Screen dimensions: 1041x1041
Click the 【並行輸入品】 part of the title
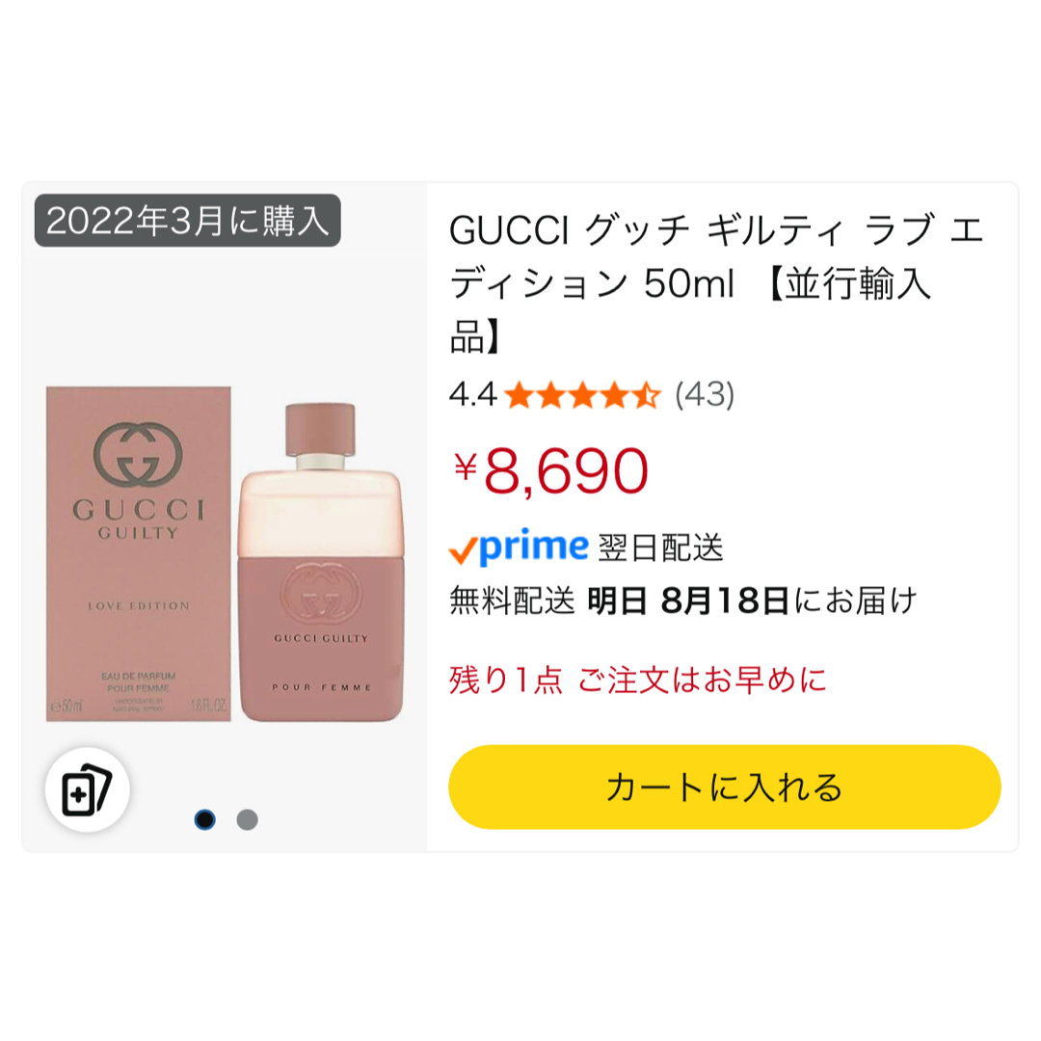tap(690, 310)
